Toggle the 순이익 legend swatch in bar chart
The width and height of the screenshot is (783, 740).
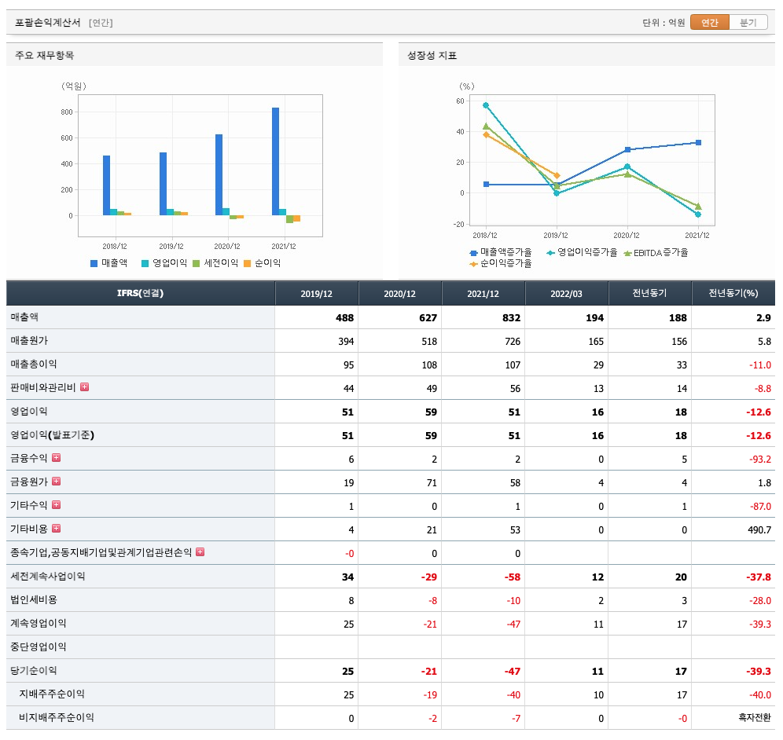(x=247, y=263)
